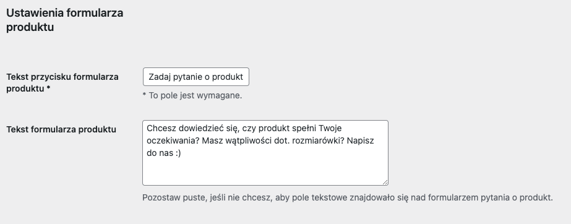Click the '* To pole jest wymagane.' note
Screen dimensions: 571x224
[x=192, y=95]
